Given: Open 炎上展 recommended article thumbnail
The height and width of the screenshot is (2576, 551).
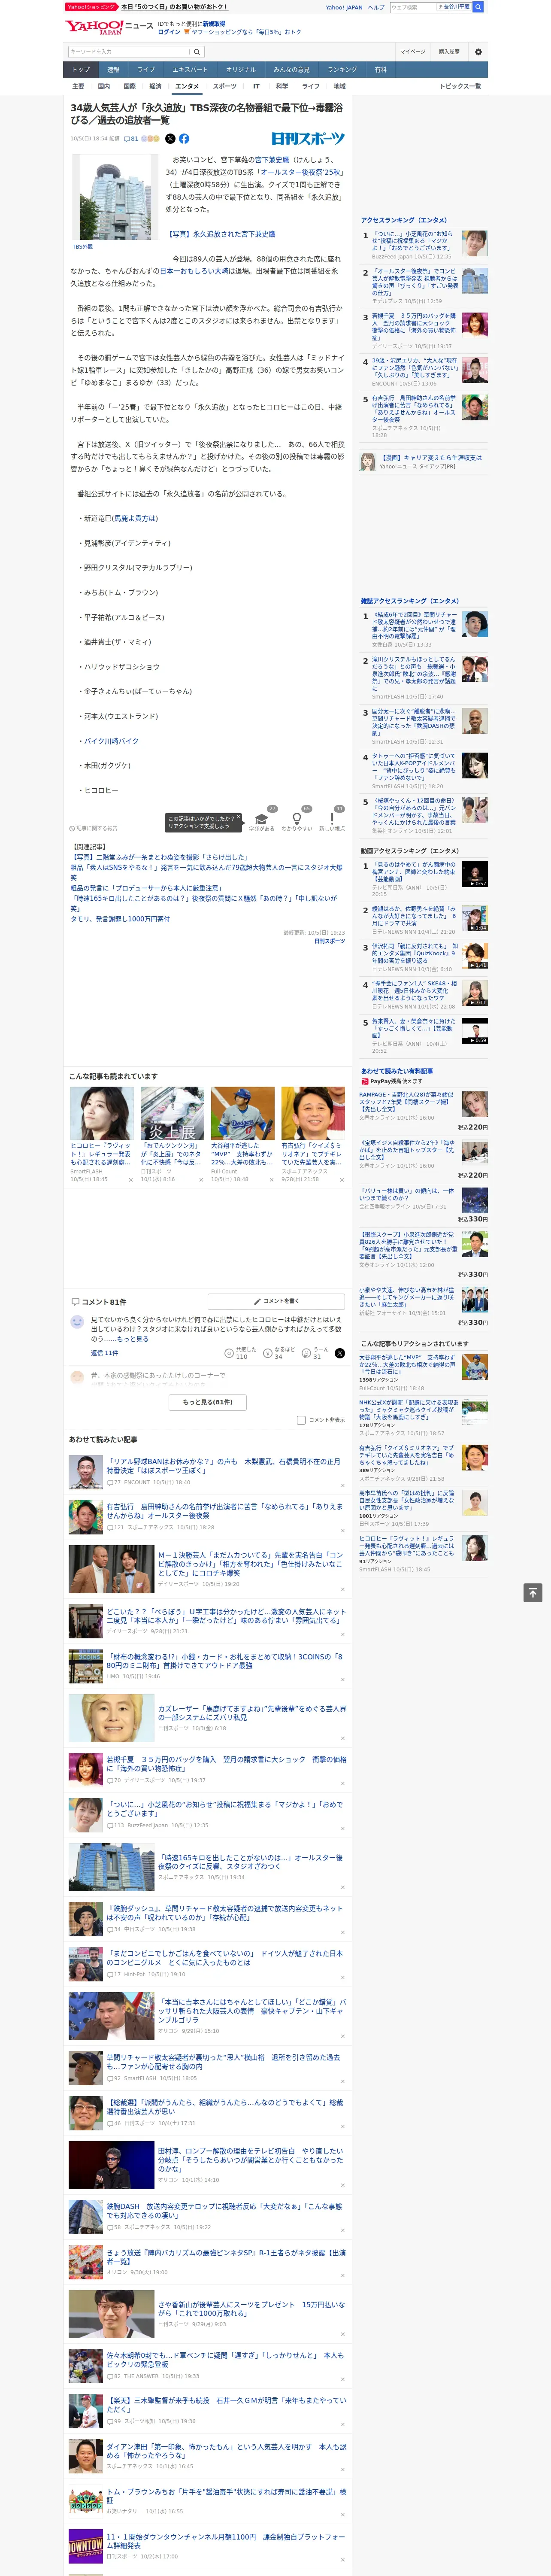Looking at the screenshot, I should pos(172,1113).
